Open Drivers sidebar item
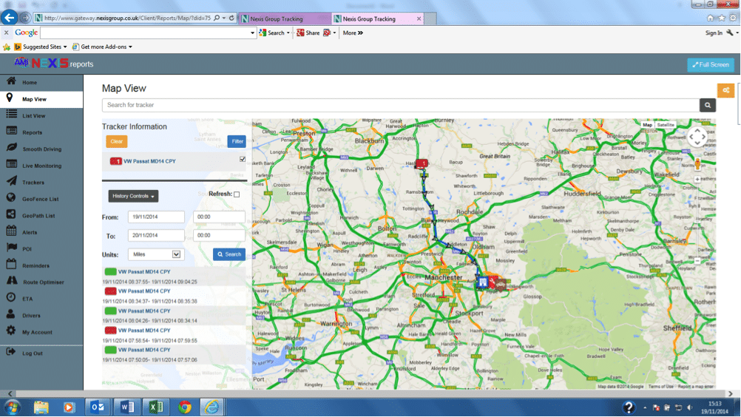The height and width of the screenshot is (417, 741). [x=41, y=316]
